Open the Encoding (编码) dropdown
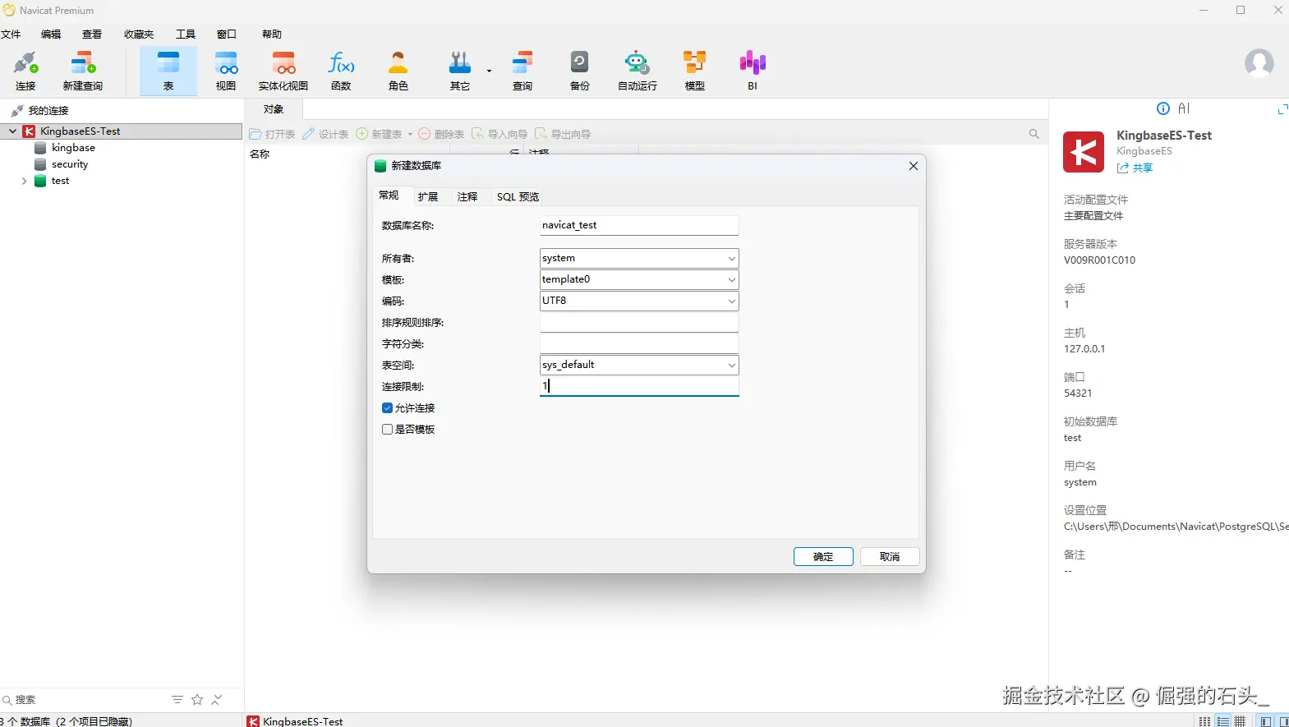The width and height of the screenshot is (1289, 727). (731, 301)
